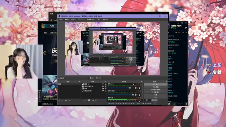This screenshot has height=127, width=226.
Task: Open the 视频采集设备 mixer gear settings
Action: coord(139,95)
